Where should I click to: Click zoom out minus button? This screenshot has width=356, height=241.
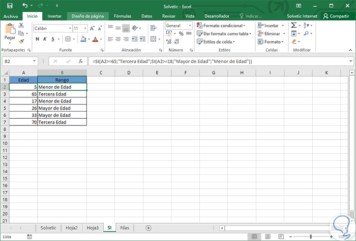coord(290,237)
